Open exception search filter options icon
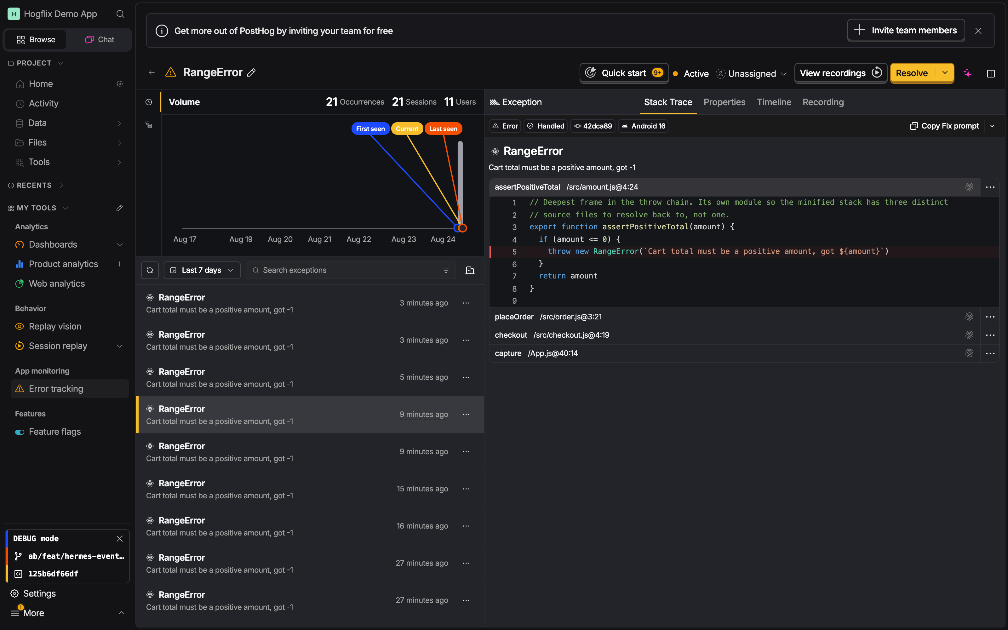Screen dimensions: 1008x630 (x=446, y=270)
